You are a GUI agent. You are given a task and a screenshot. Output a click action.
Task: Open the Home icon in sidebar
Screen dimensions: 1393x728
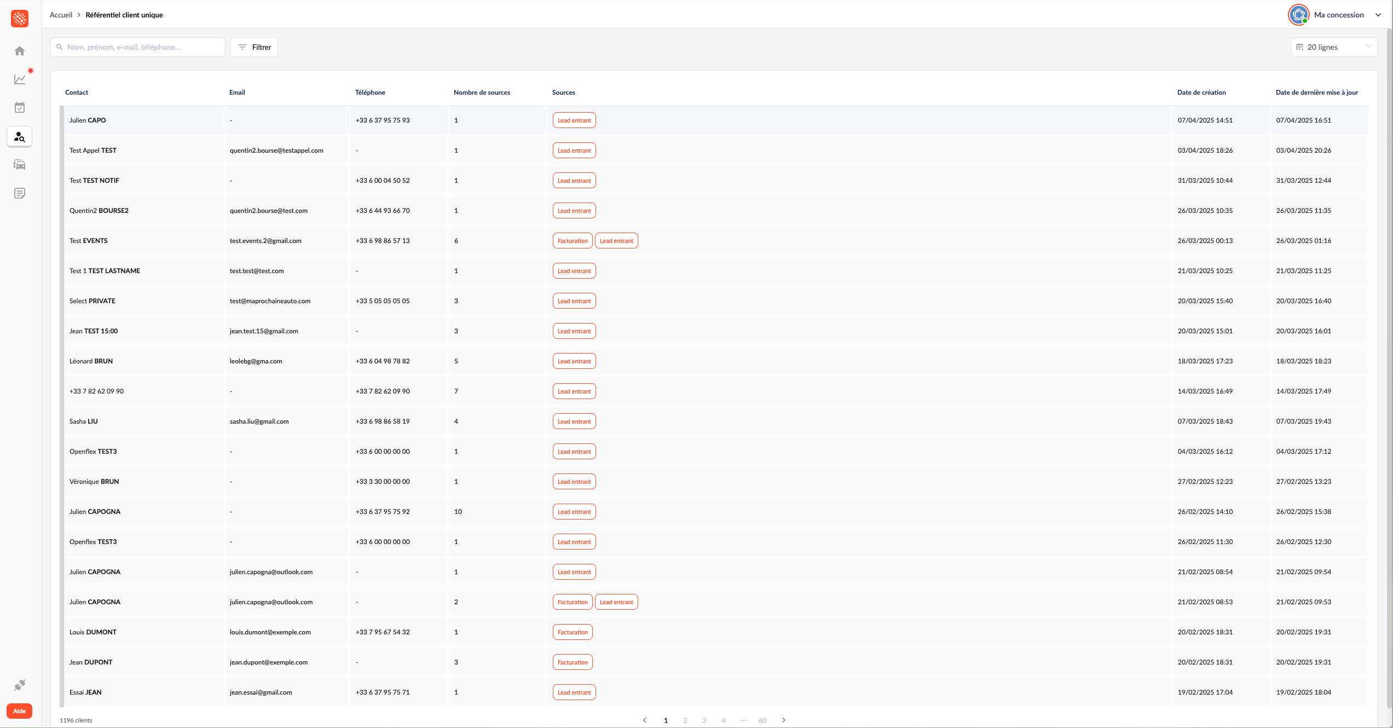tap(20, 51)
